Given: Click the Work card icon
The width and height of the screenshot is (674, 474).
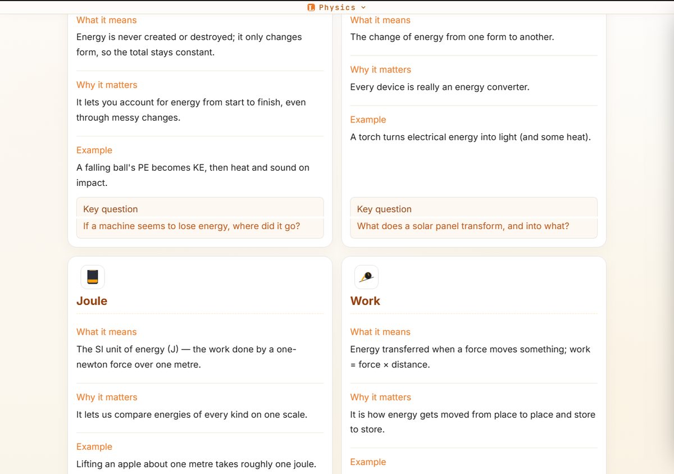Looking at the screenshot, I should pyautogui.click(x=366, y=277).
